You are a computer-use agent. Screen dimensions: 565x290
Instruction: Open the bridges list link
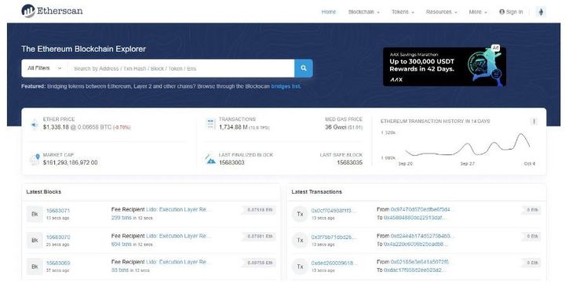pos(286,86)
